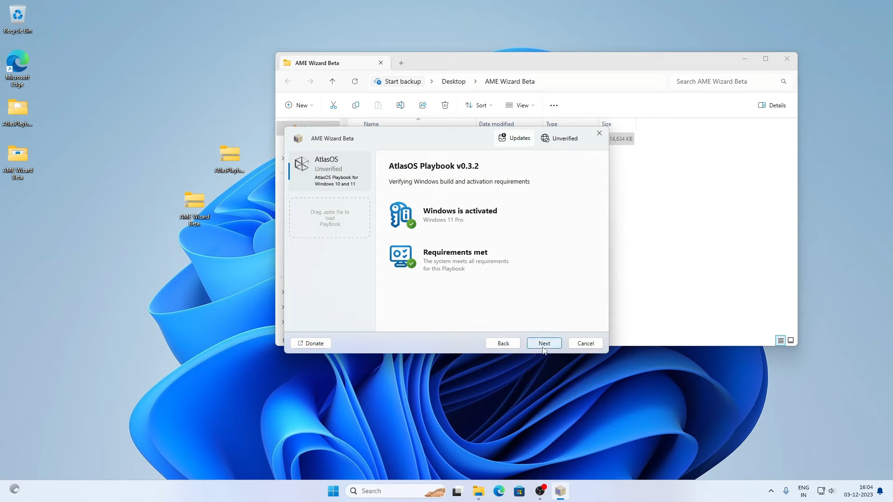Image resolution: width=893 pixels, height=502 pixels.
Task: Click the Share icon in Explorer toolbar
Action: point(422,106)
